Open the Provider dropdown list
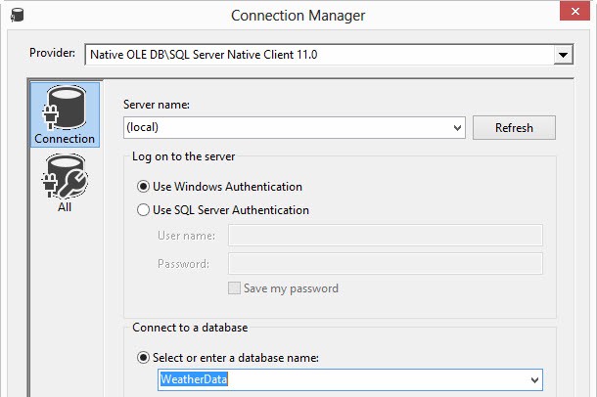The width and height of the screenshot is (597, 397). coord(562,55)
